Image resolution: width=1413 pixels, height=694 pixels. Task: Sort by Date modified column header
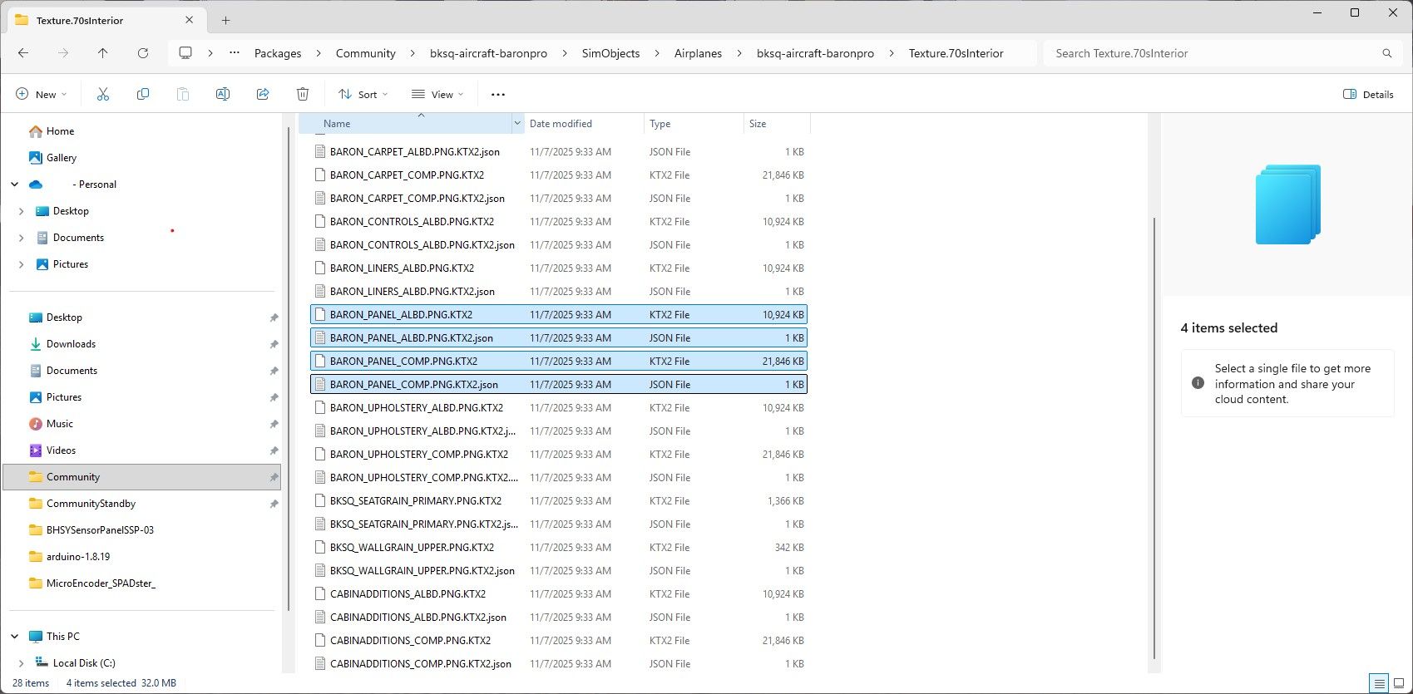pyautogui.click(x=583, y=123)
